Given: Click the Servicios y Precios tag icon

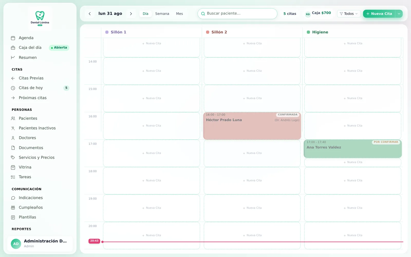Looking at the screenshot, I should (x=13, y=158).
